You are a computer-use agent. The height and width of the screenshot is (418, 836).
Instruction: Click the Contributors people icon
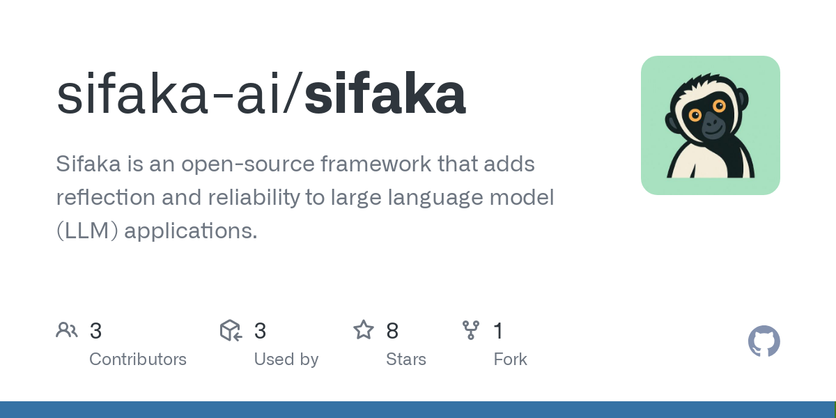tap(67, 330)
